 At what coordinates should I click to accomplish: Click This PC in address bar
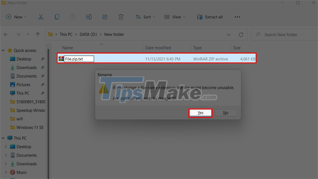point(66,35)
